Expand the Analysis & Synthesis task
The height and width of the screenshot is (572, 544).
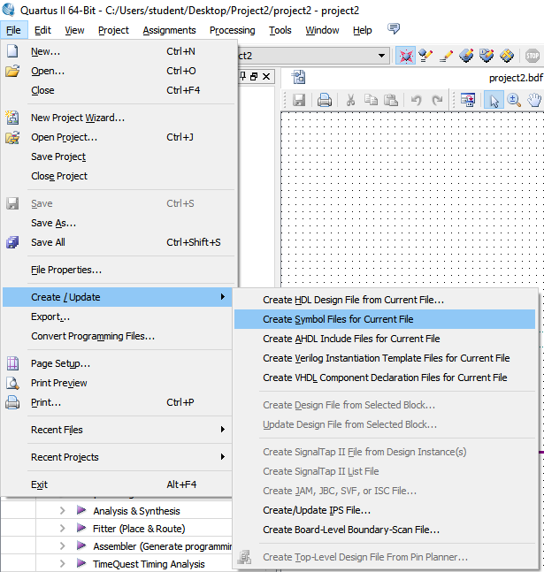pos(63,511)
